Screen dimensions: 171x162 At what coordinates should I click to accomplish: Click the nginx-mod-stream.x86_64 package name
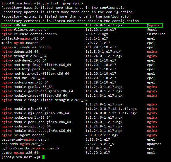point(25,82)
